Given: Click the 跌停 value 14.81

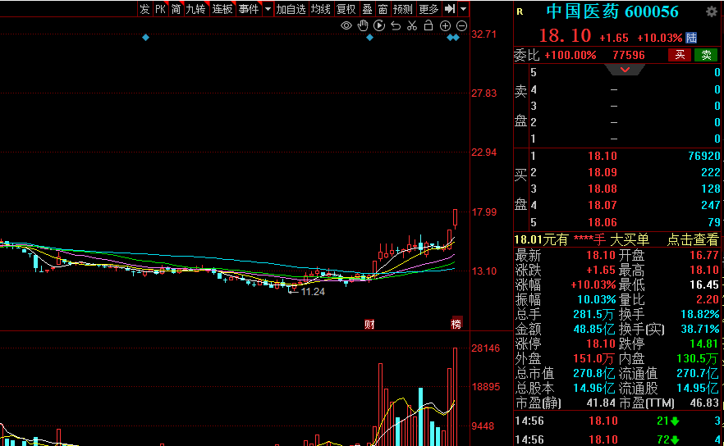Looking at the screenshot, I should tap(704, 344).
